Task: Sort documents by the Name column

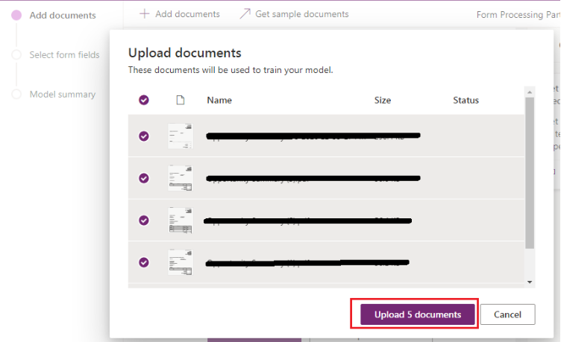Action: point(219,100)
